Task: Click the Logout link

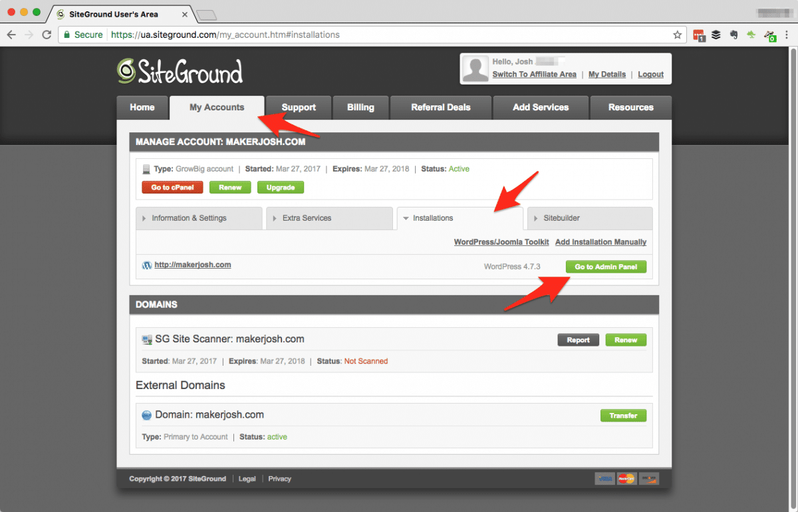Action: click(651, 74)
